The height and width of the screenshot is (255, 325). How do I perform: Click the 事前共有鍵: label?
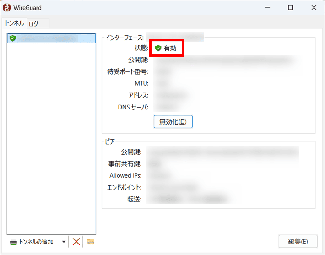tap(125, 164)
